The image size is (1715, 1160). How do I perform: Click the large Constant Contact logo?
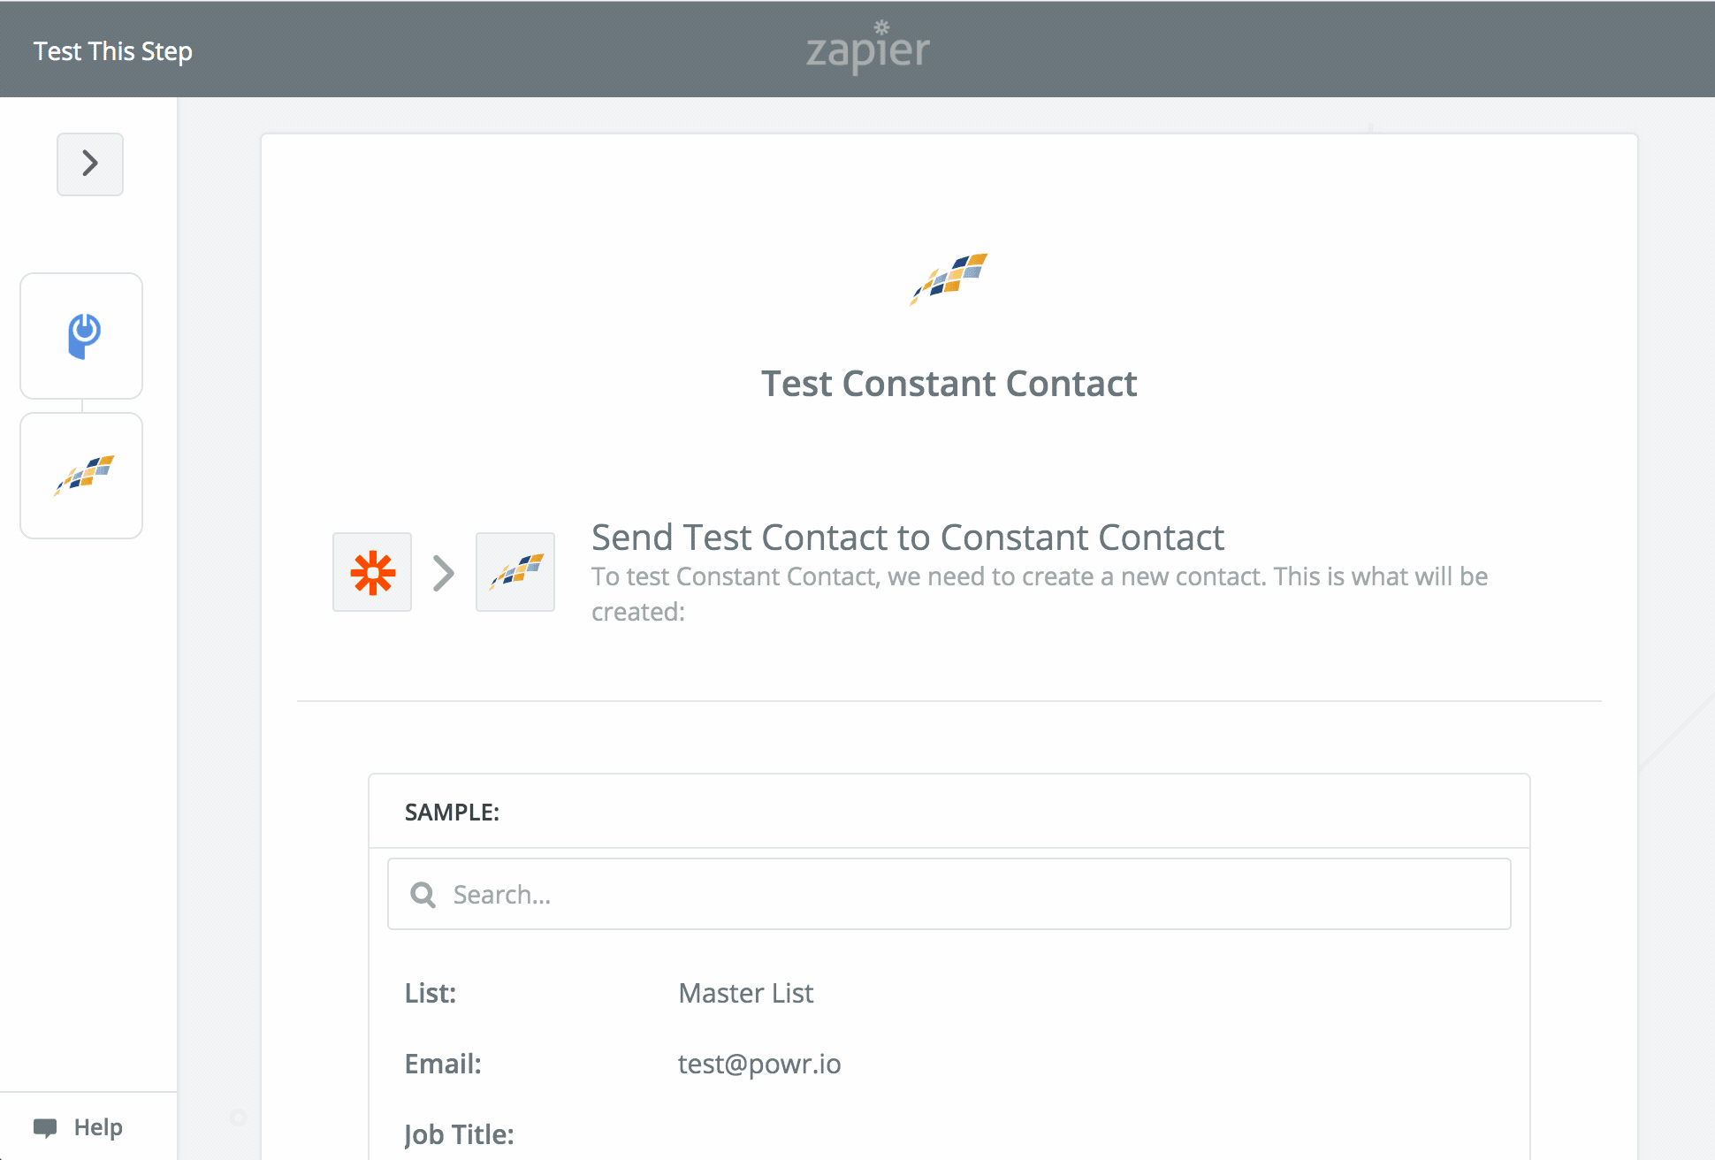949,278
